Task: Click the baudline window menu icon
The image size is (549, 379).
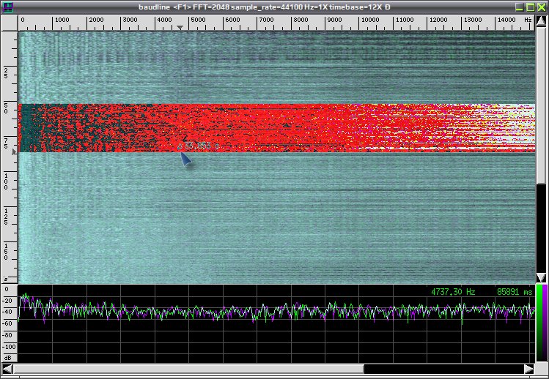Action: point(7,7)
